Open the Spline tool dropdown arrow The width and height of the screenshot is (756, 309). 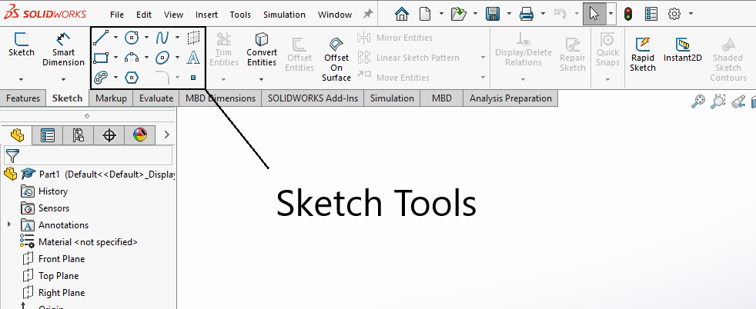click(177, 37)
